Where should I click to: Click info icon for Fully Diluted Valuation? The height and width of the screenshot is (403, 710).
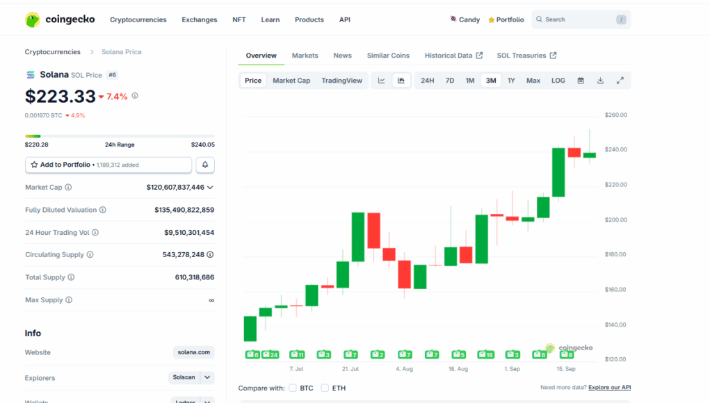[103, 210]
